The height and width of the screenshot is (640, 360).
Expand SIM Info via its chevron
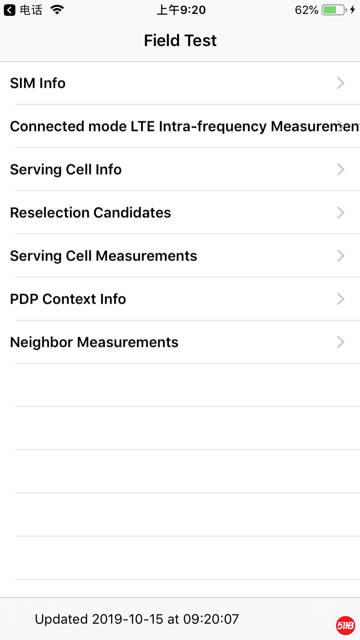click(341, 83)
